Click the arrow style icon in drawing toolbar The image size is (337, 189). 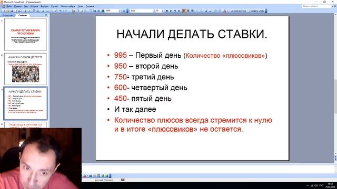(x=98, y=176)
